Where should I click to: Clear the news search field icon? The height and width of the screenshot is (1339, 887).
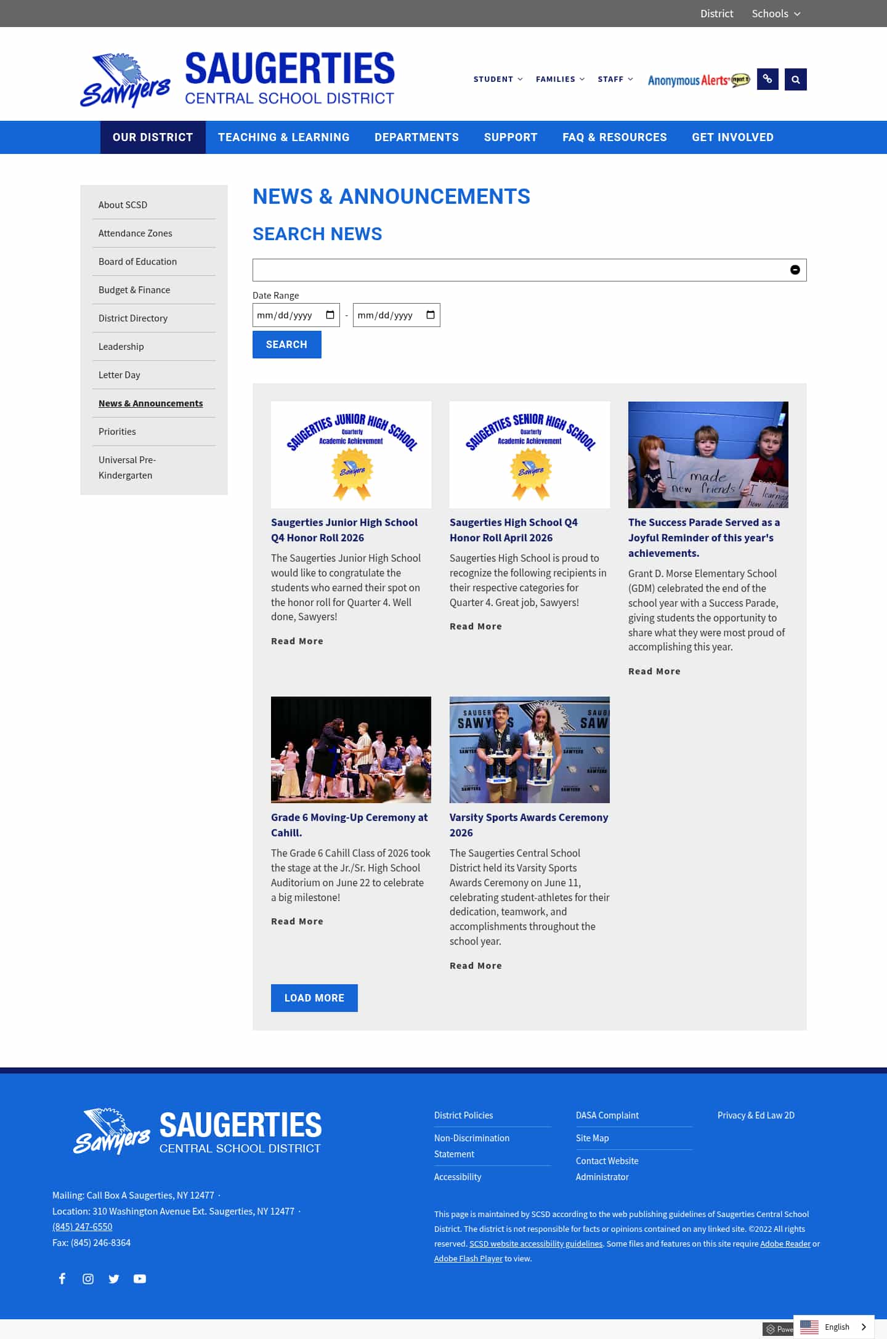(795, 270)
